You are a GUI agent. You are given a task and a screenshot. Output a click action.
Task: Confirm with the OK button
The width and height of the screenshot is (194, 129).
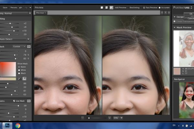[189, 14]
